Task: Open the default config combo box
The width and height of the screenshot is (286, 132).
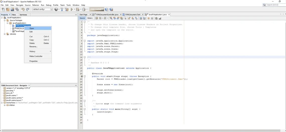Action: [x=42, y=9]
